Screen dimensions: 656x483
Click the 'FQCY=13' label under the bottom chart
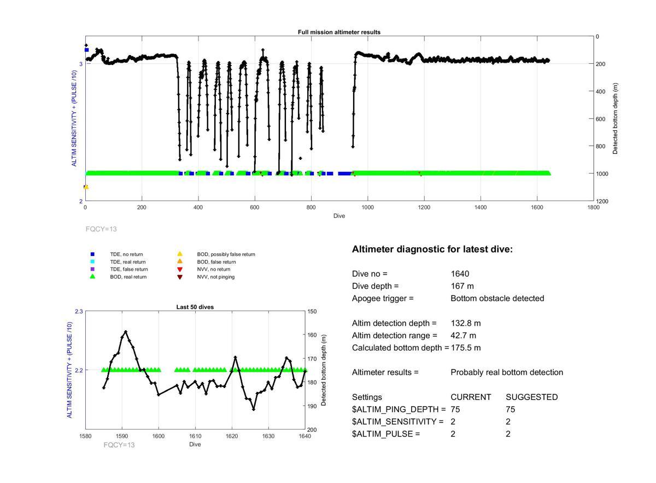point(119,445)
